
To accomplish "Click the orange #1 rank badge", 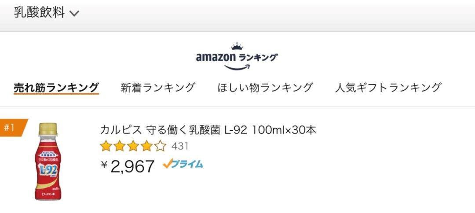I will [12, 128].
